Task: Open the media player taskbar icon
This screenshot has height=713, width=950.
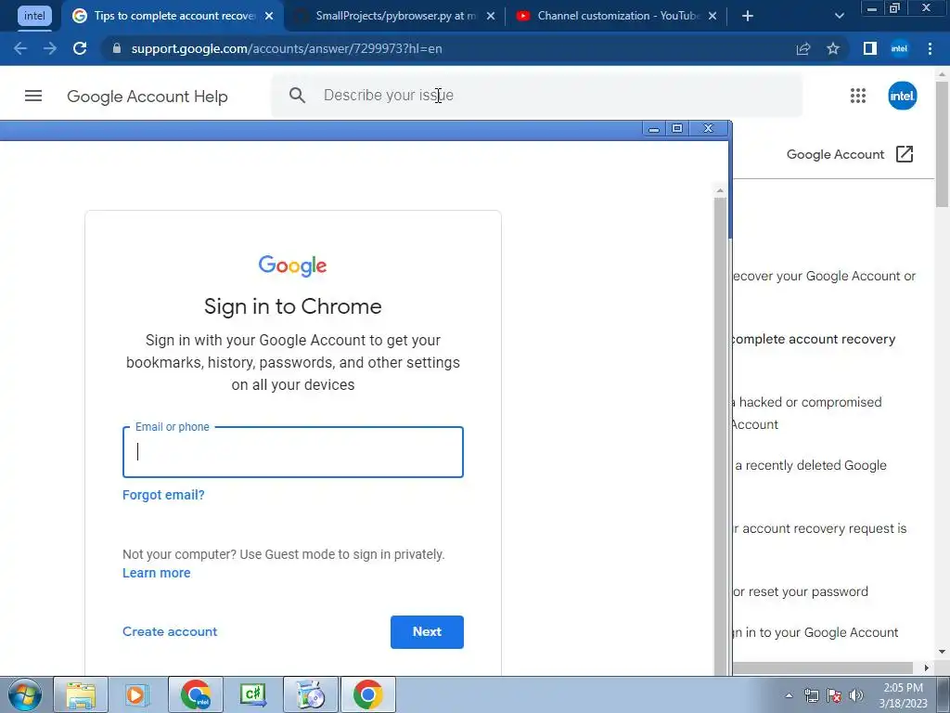Action: tap(137, 694)
